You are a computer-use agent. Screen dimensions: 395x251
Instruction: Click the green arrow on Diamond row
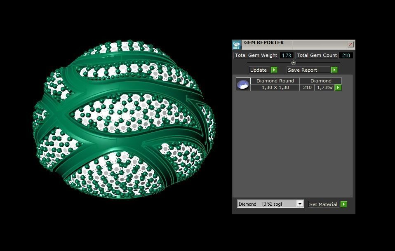(338, 88)
